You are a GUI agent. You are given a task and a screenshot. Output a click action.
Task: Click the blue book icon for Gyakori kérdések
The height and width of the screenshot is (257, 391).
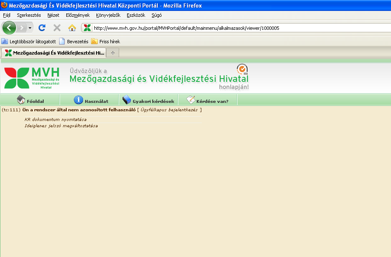[x=127, y=100]
